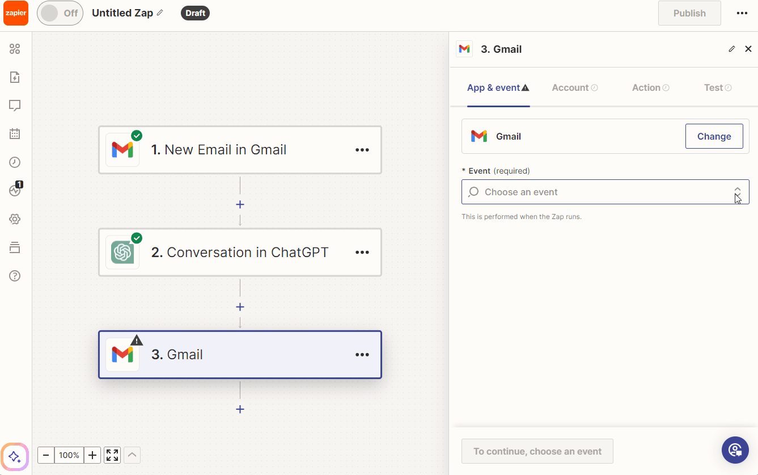The image size is (758, 475).
Task: Open three-dot menu for step 1
Action: point(362,150)
